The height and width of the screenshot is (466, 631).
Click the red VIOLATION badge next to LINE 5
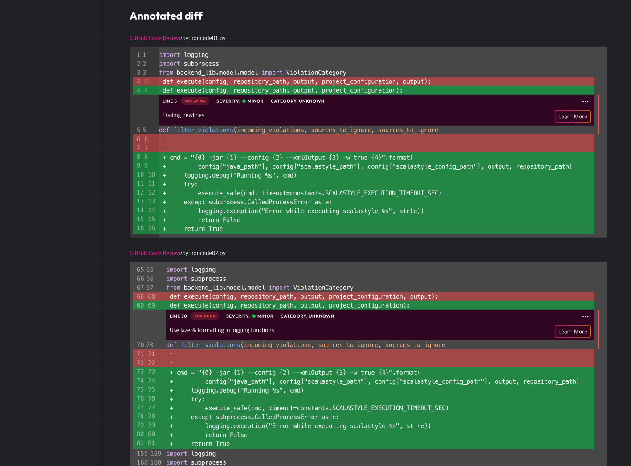tap(195, 101)
